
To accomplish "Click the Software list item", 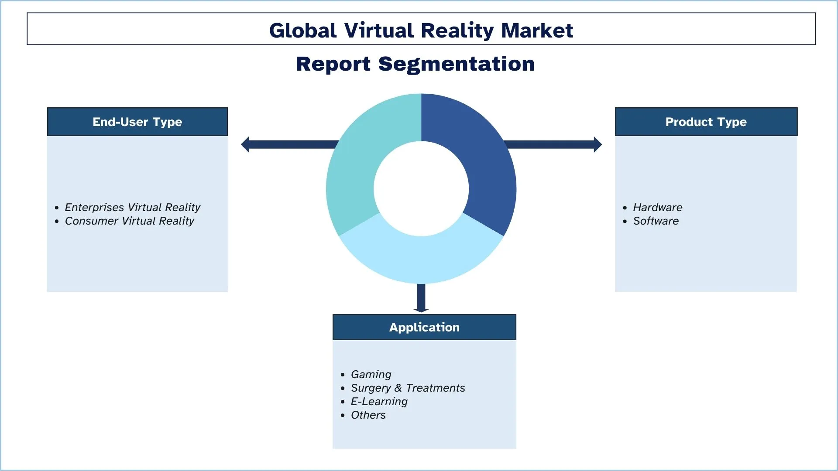I will pyautogui.click(x=656, y=221).
